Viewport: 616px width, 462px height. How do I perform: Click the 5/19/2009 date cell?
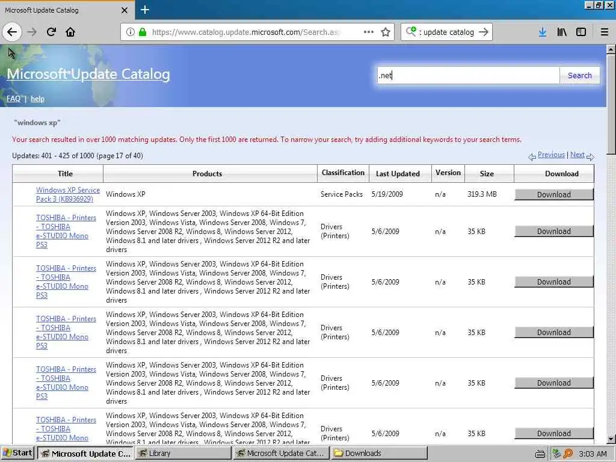[x=387, y=194]
